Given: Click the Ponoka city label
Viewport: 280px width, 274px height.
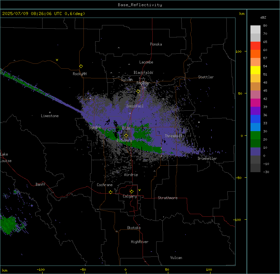Looking at the screenshot, I should (156, 44).
